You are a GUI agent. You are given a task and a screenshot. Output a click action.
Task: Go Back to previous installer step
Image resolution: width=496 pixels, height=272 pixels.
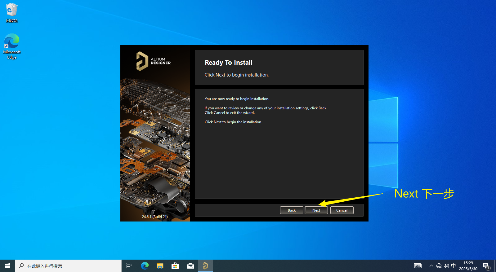292,210
